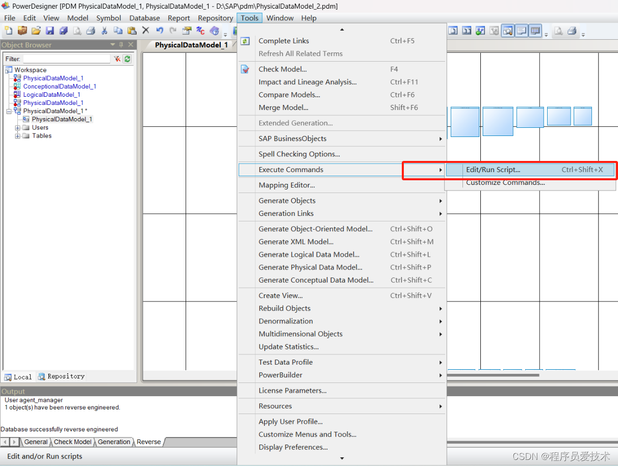The height and width of the screenshot is (466, 618).
Task: Collapse the PhysicalDataModel_1 workspace node
Action: 8,111
